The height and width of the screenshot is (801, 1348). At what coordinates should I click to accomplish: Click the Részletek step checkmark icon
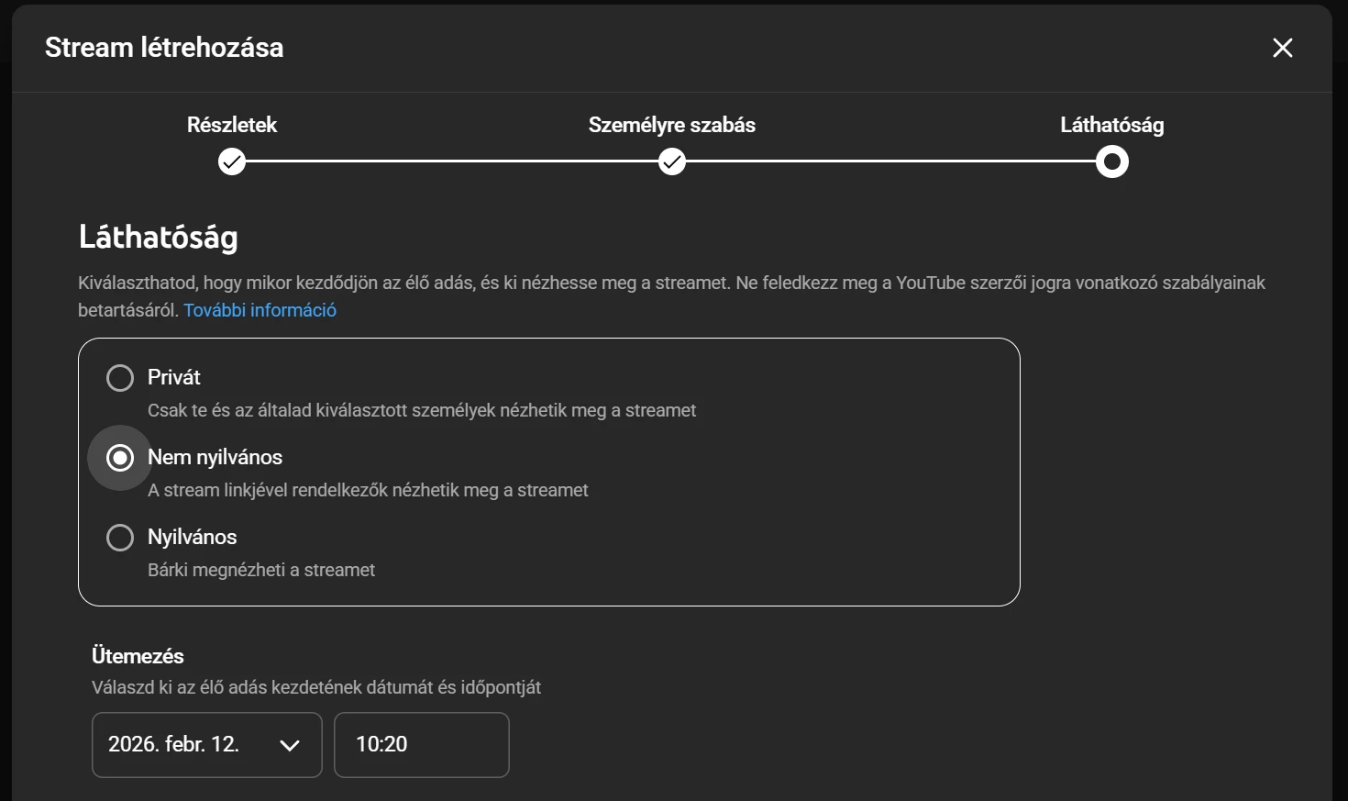pyautogui.click(x=232, y=162)
